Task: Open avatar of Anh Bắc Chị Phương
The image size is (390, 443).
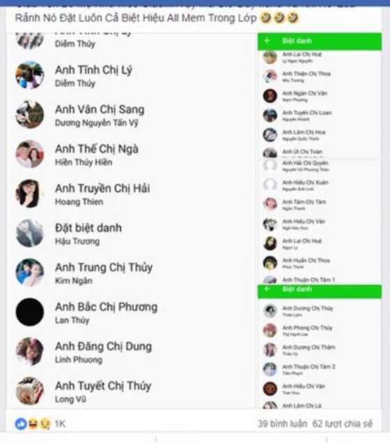Action: pyautogui.click(x=30, y=312)
